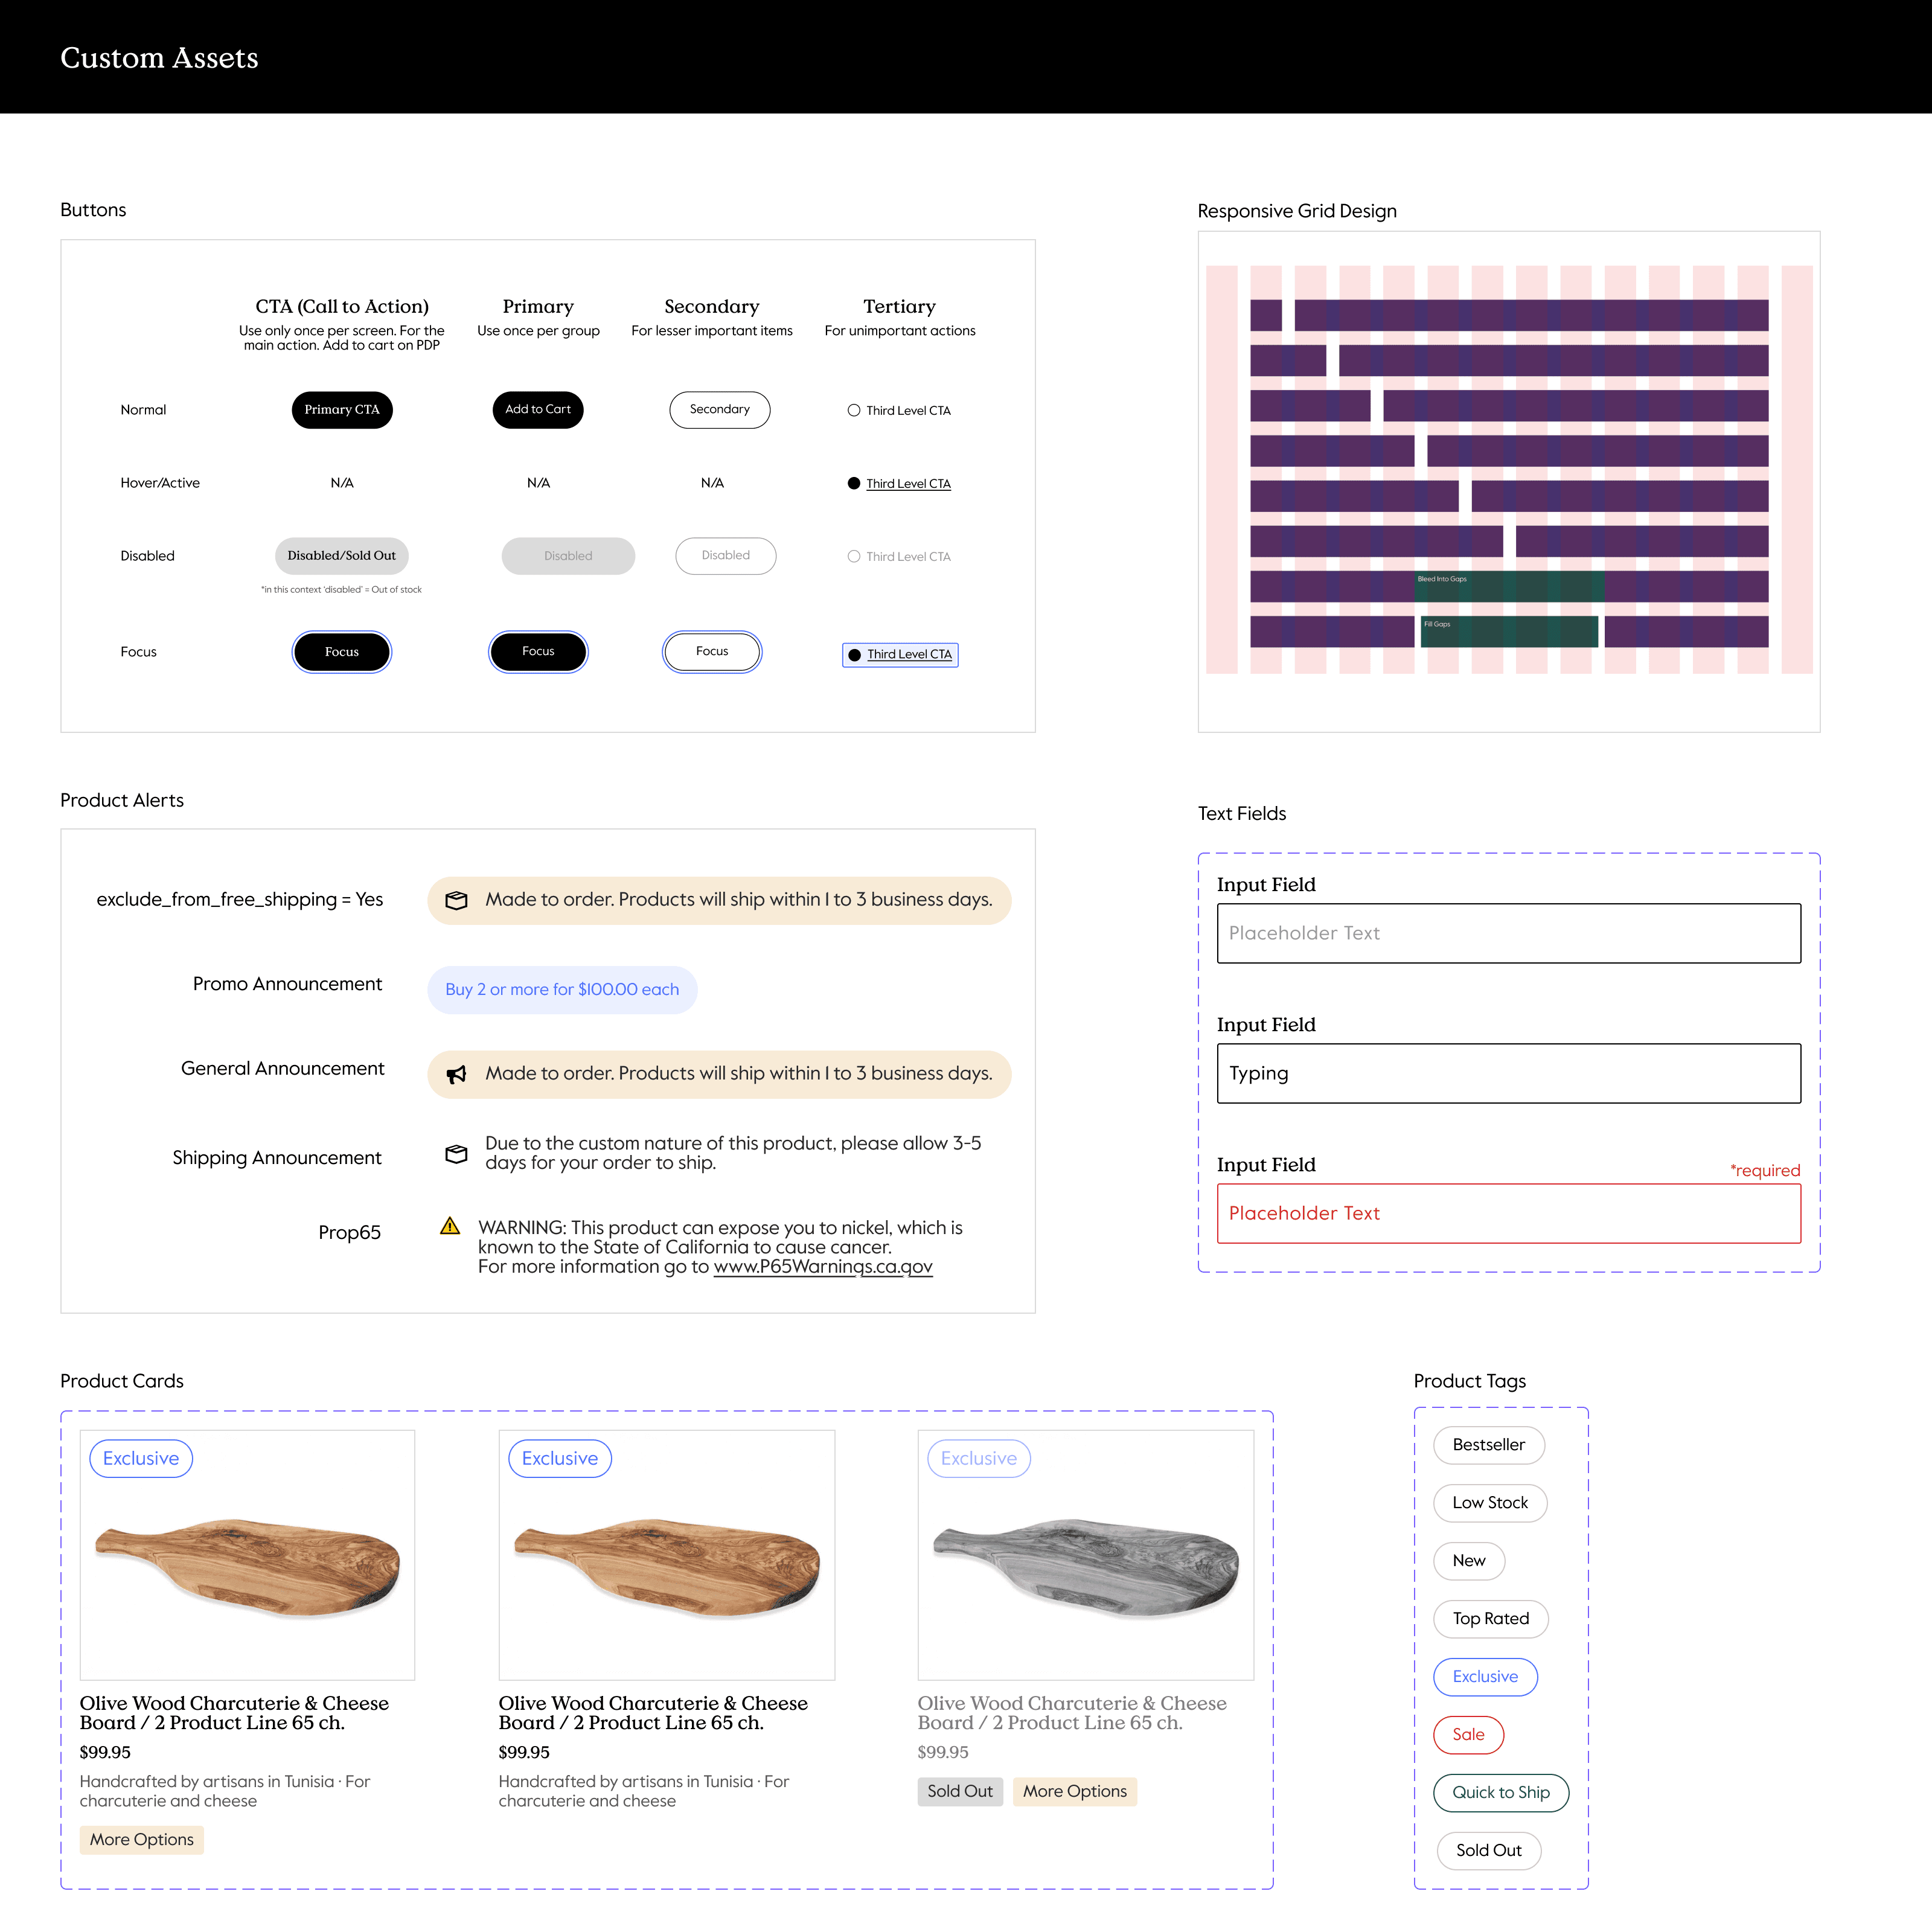Screen dimensions: 1932x1932
Task: Click the megaphone icon in General Announcement
Action: 457,1074
